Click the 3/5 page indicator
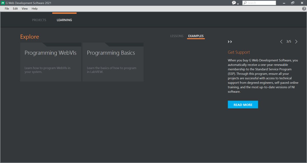Image resolution: width=307 pixels, height=163 pixels. point(289,41)
